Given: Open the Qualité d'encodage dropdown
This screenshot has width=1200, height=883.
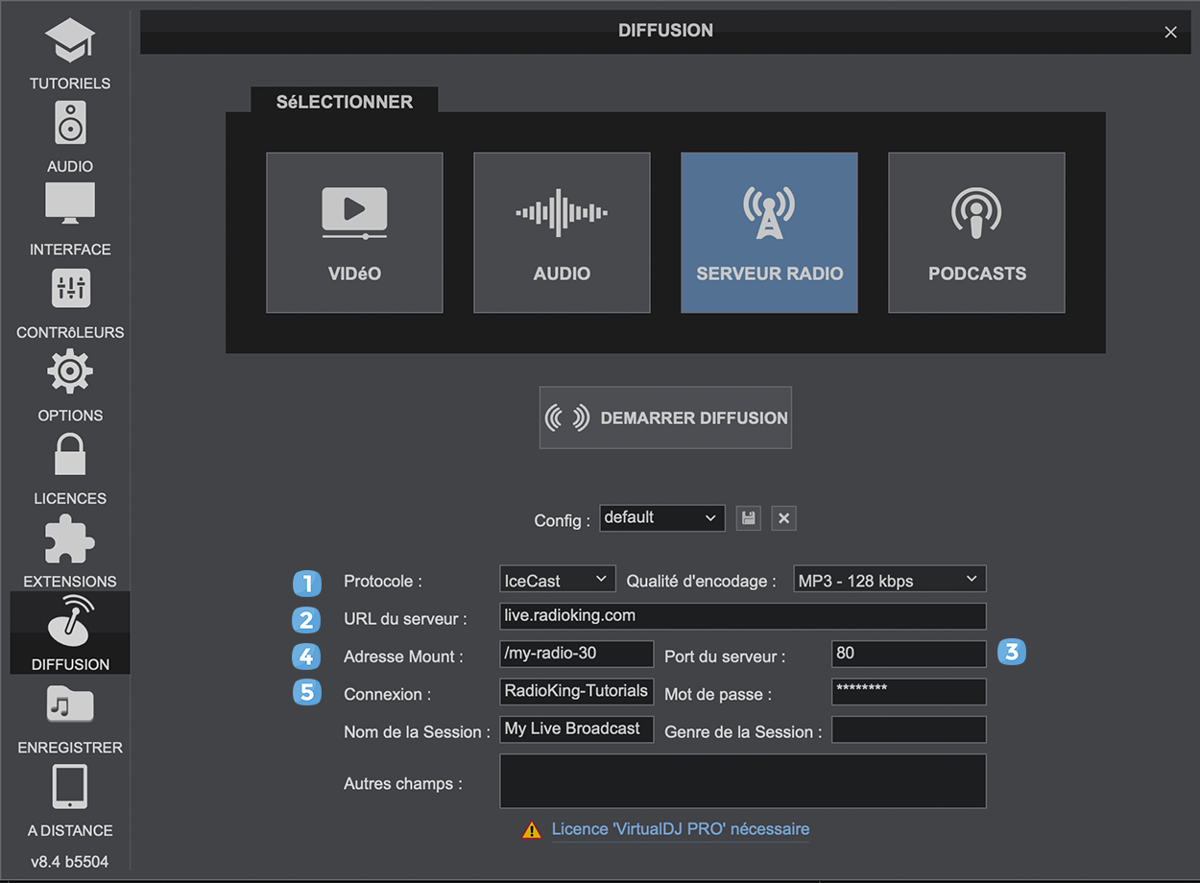Looking at the screenshot, I should (x=889, y=579).
